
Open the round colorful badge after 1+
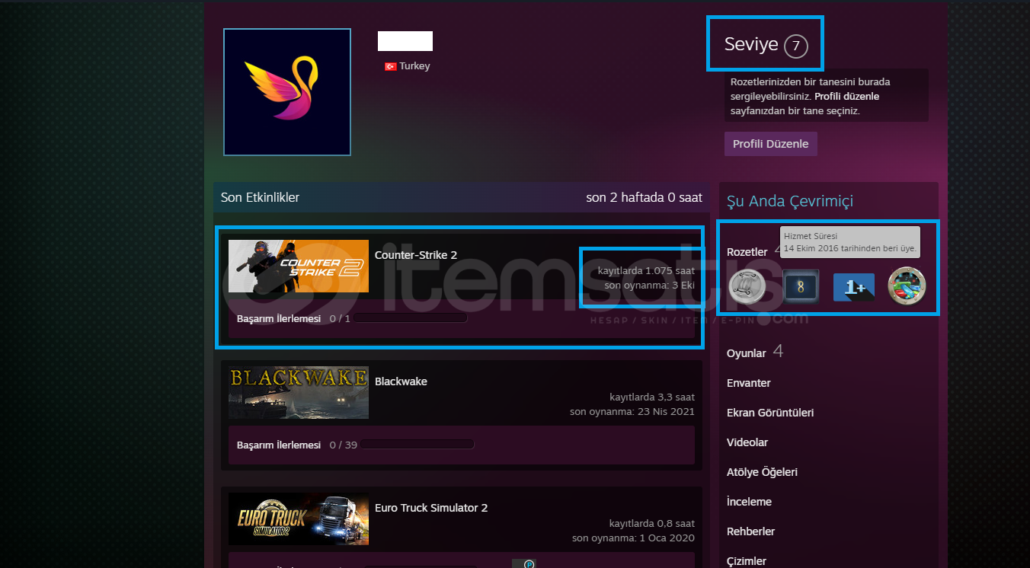pos(907,287)
